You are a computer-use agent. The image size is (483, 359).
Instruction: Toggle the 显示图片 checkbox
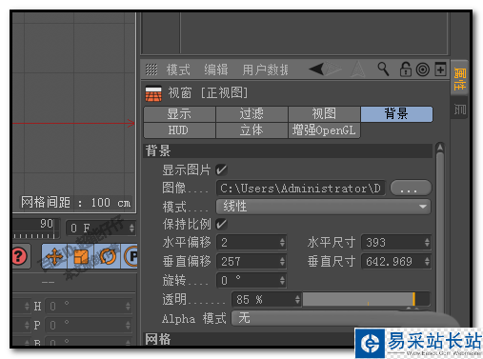221,170
